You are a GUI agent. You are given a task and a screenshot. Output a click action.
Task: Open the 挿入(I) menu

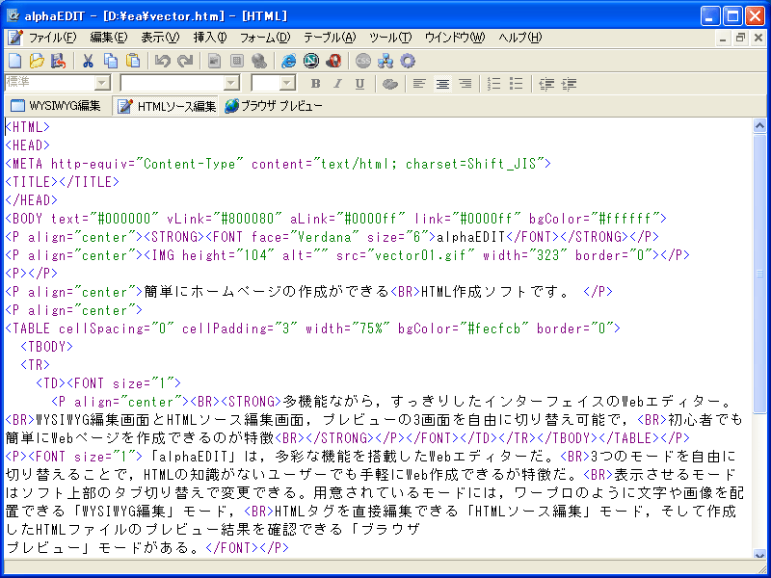[210, 38]
